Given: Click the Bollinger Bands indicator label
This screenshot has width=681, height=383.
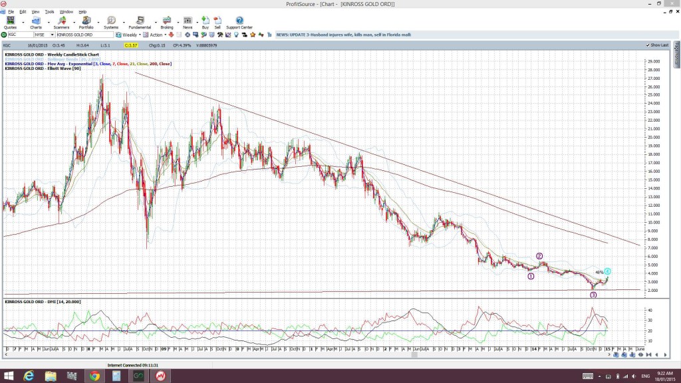Looking at the screenshot, I should point(53,59).
